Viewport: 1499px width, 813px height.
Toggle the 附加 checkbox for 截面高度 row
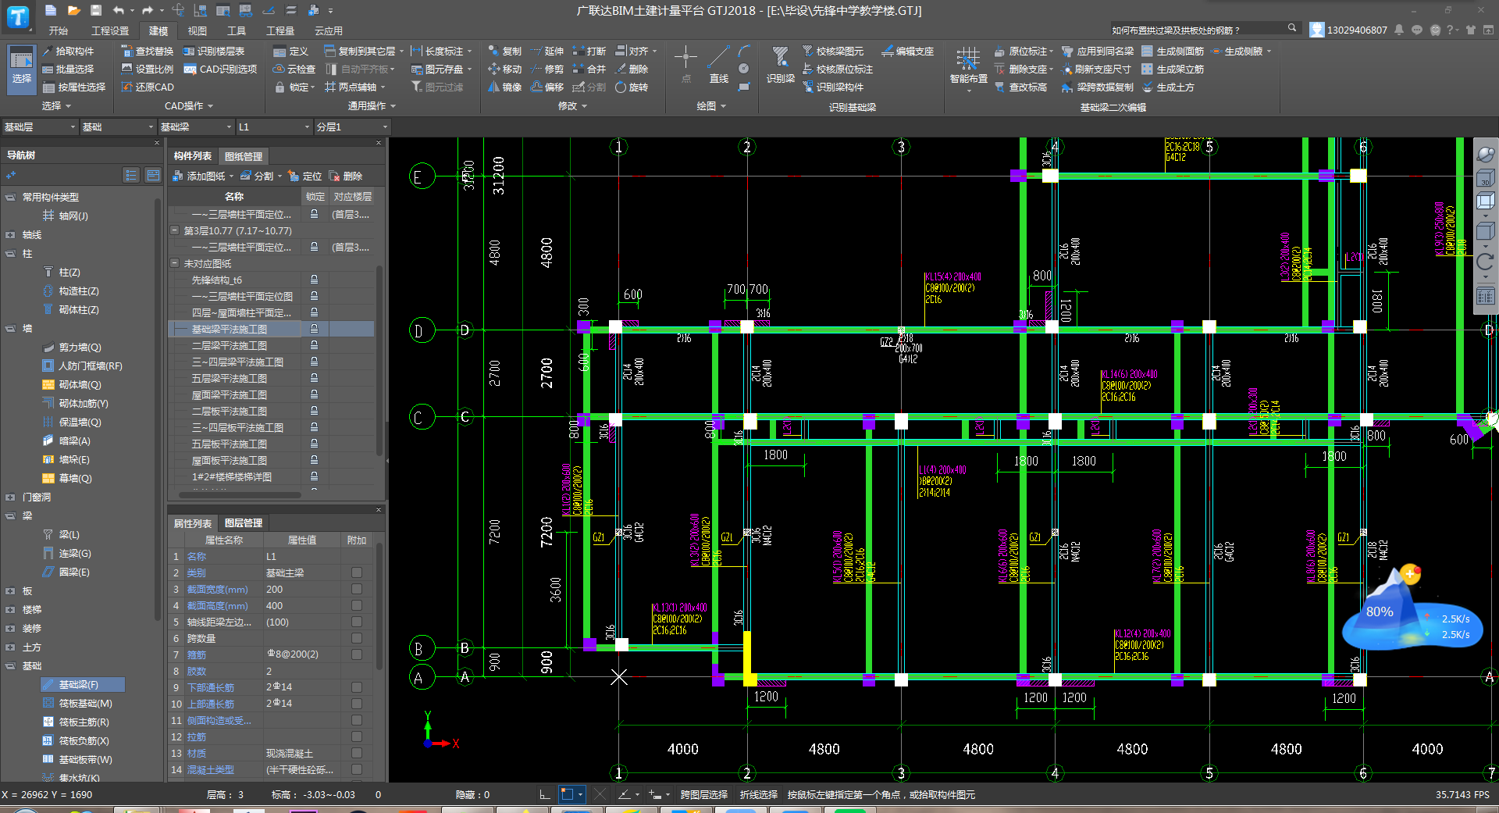pyautogui.click(x=357, y=605)
